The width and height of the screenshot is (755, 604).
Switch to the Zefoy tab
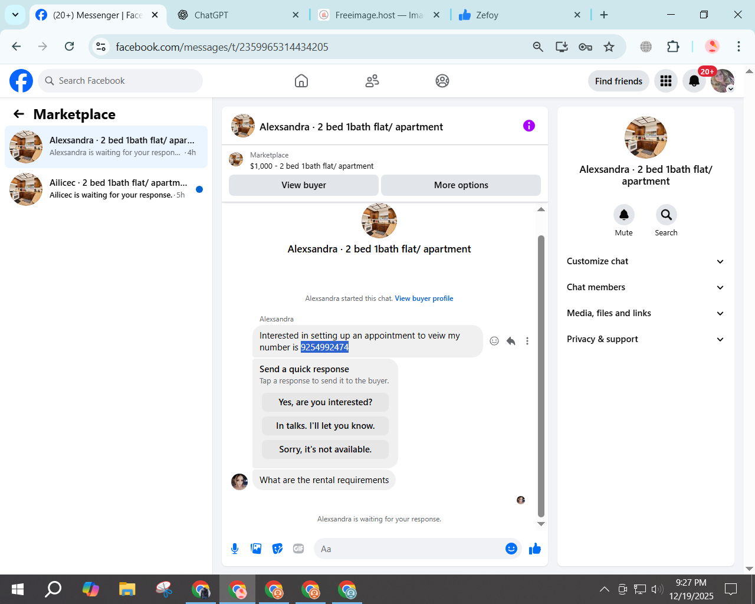[519, 15]
